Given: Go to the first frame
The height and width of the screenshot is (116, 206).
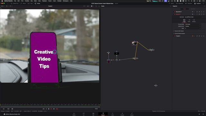Looking at the screenshot, I should click(x=43, y=109).
